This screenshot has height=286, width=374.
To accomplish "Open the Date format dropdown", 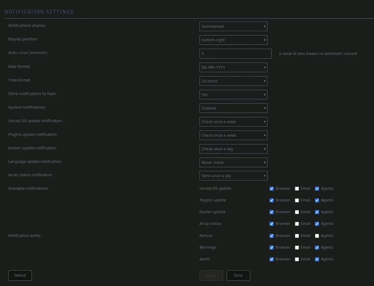I will (233, 67).
